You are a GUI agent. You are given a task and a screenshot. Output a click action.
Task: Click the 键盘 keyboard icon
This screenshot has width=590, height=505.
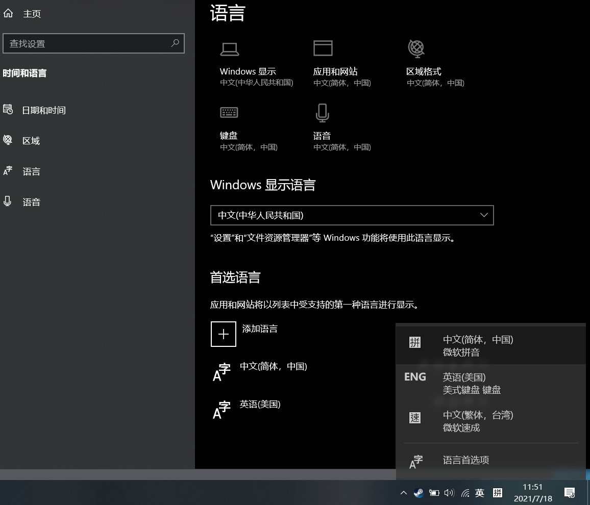coord(229,112)
